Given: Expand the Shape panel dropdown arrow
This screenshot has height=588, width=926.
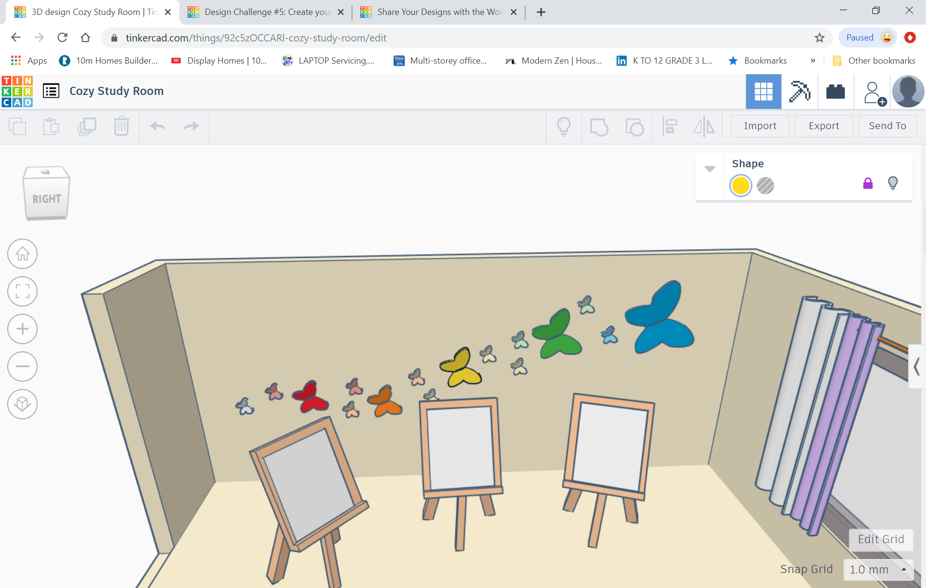Looking at the screenshot, I should 710,167.
